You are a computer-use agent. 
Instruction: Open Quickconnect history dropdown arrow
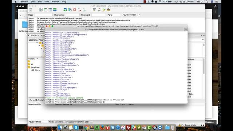[139, 15]
